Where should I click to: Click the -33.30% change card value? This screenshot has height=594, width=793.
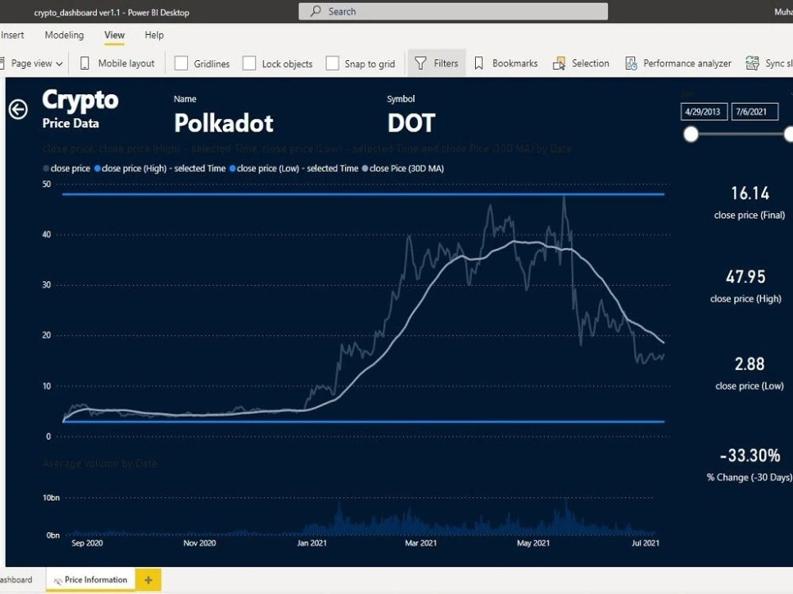pos(750,455)
